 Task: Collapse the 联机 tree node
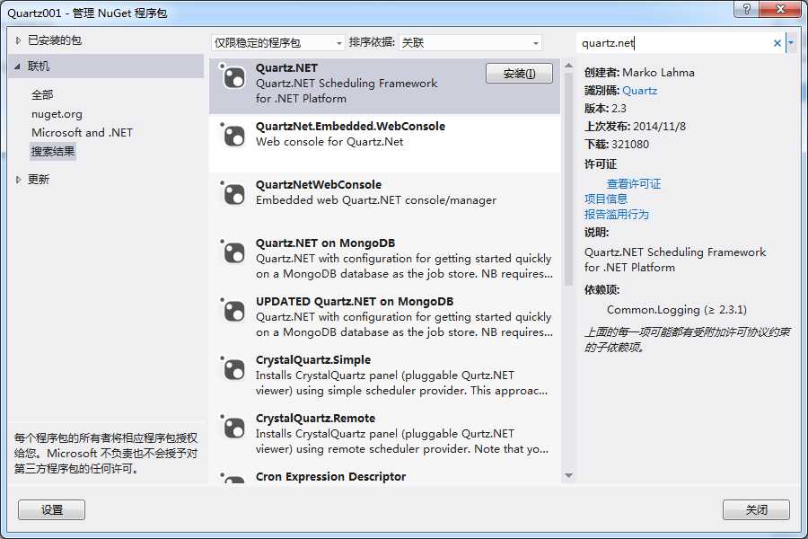point(18,66)
